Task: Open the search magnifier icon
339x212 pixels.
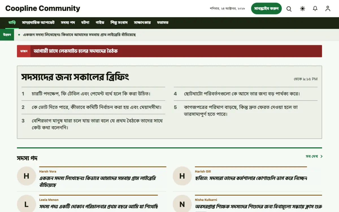Action: 289,9
